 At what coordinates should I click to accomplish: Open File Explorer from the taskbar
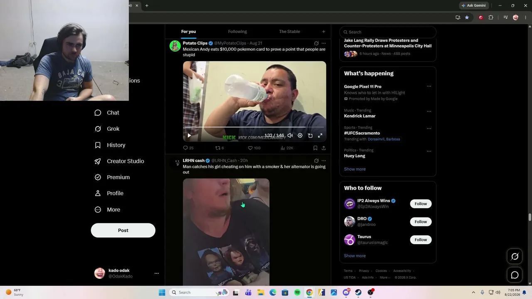tap(261, 292)
